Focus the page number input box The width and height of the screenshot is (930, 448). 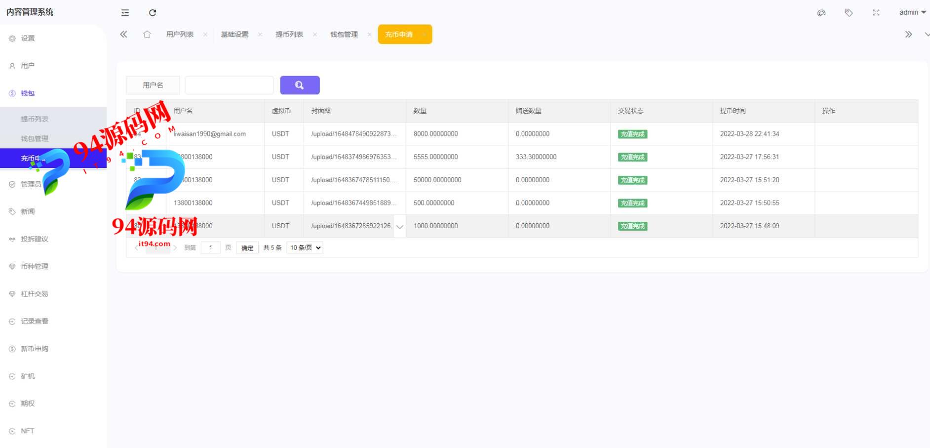(210, 248)
